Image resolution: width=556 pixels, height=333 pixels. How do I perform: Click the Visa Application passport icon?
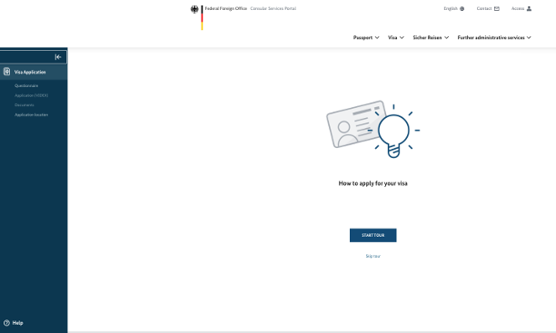6,72
